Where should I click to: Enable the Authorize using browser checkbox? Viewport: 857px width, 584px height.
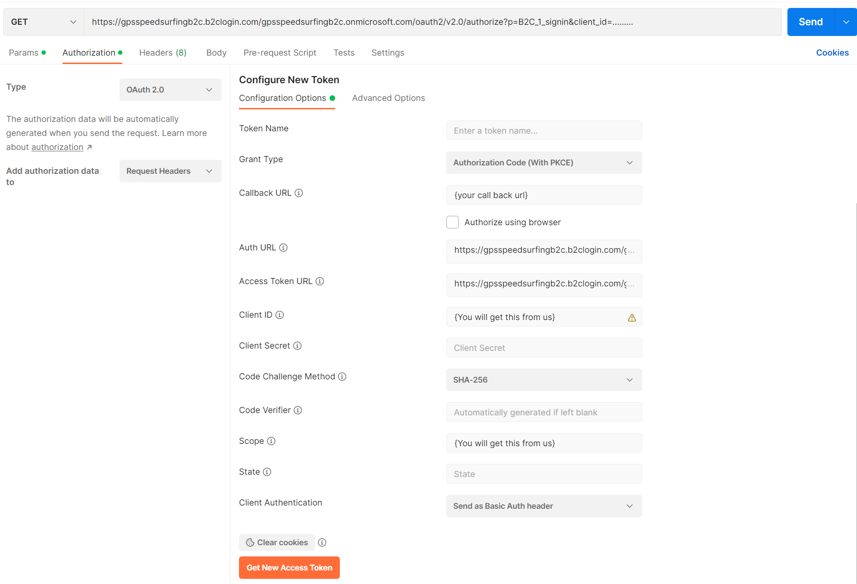pos(452,222)
